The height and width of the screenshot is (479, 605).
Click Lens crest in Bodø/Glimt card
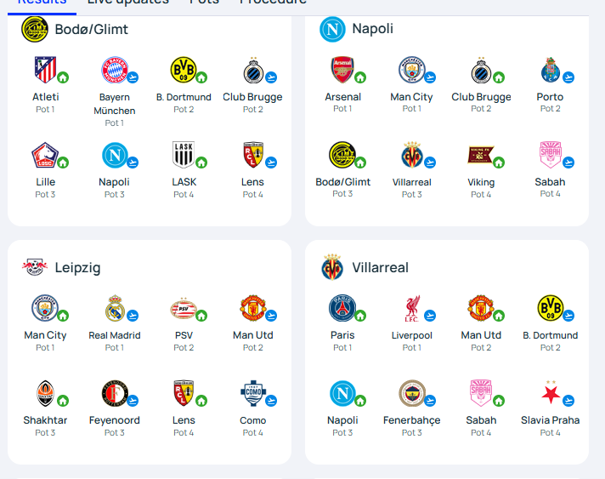tap(253, 155)
